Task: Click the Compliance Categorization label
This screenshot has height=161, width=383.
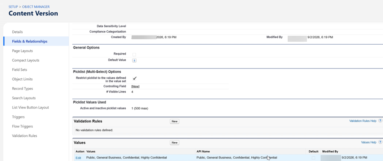Action: (x=108, y=32)
